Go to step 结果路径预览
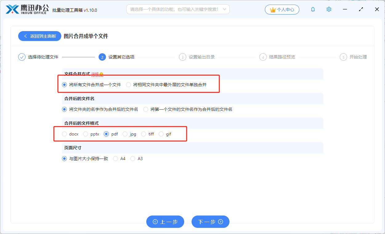 pyautogui.click(x=282, y=57)
